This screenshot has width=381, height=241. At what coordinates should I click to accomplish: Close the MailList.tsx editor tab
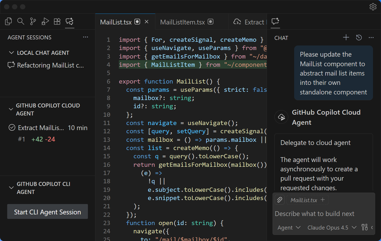coord(147,22)
